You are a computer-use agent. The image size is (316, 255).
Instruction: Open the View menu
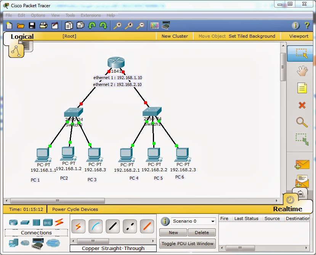click(x=55, y=15)
